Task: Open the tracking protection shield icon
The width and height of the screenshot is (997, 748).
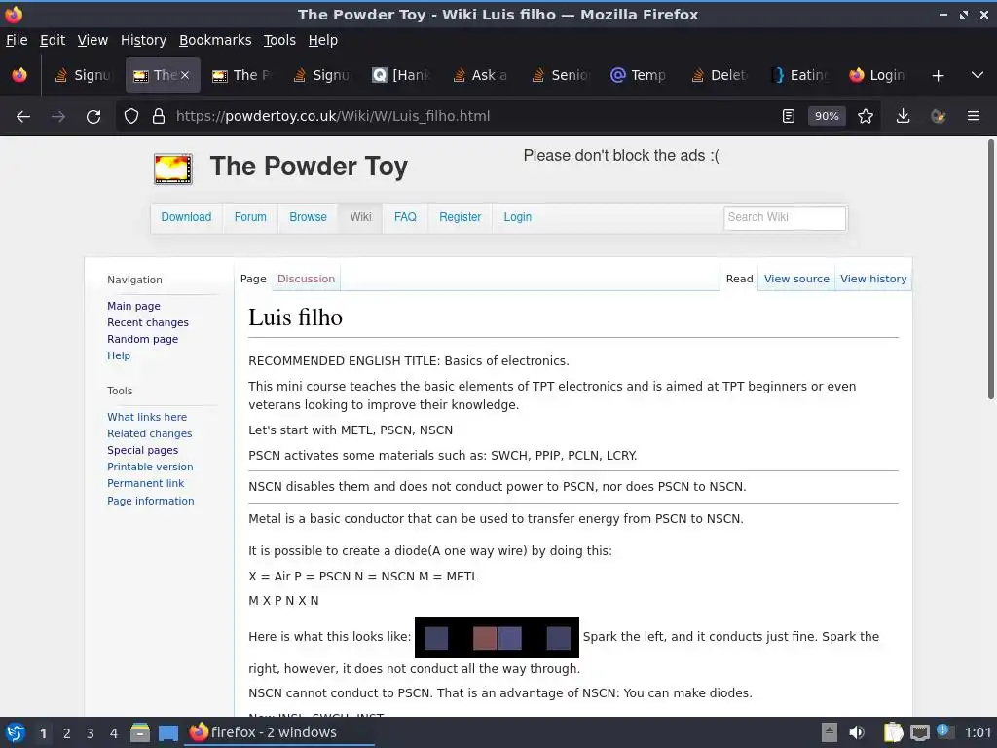Action: tap(131, 117)
